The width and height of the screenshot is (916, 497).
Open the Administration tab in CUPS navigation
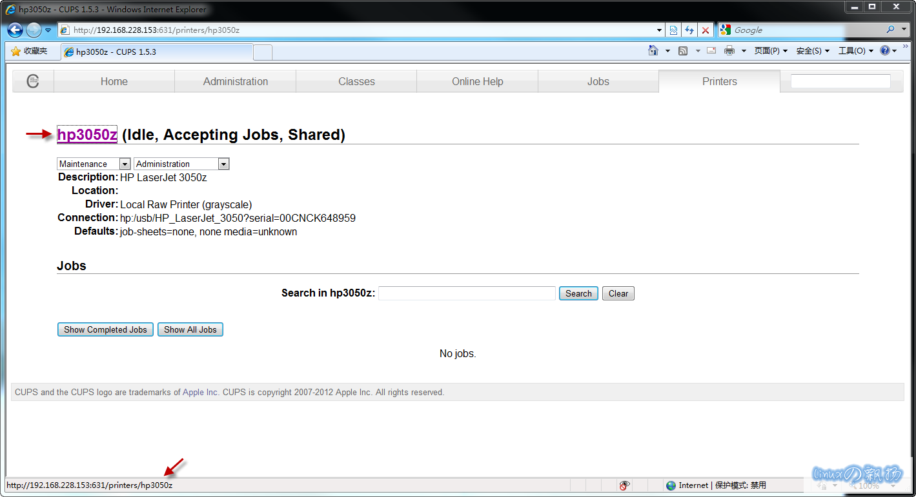(x=236, y=81)
